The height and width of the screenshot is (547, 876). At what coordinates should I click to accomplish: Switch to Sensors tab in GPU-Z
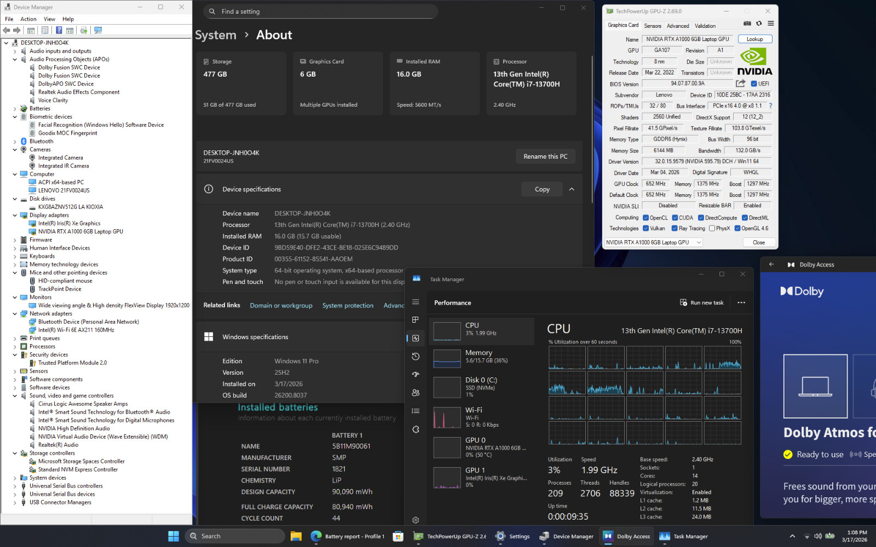tap(653, 26)
